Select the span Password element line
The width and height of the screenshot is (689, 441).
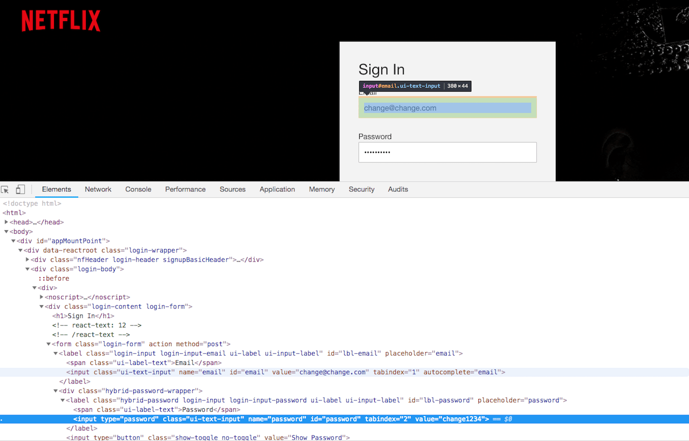click(x=156, y=410)
